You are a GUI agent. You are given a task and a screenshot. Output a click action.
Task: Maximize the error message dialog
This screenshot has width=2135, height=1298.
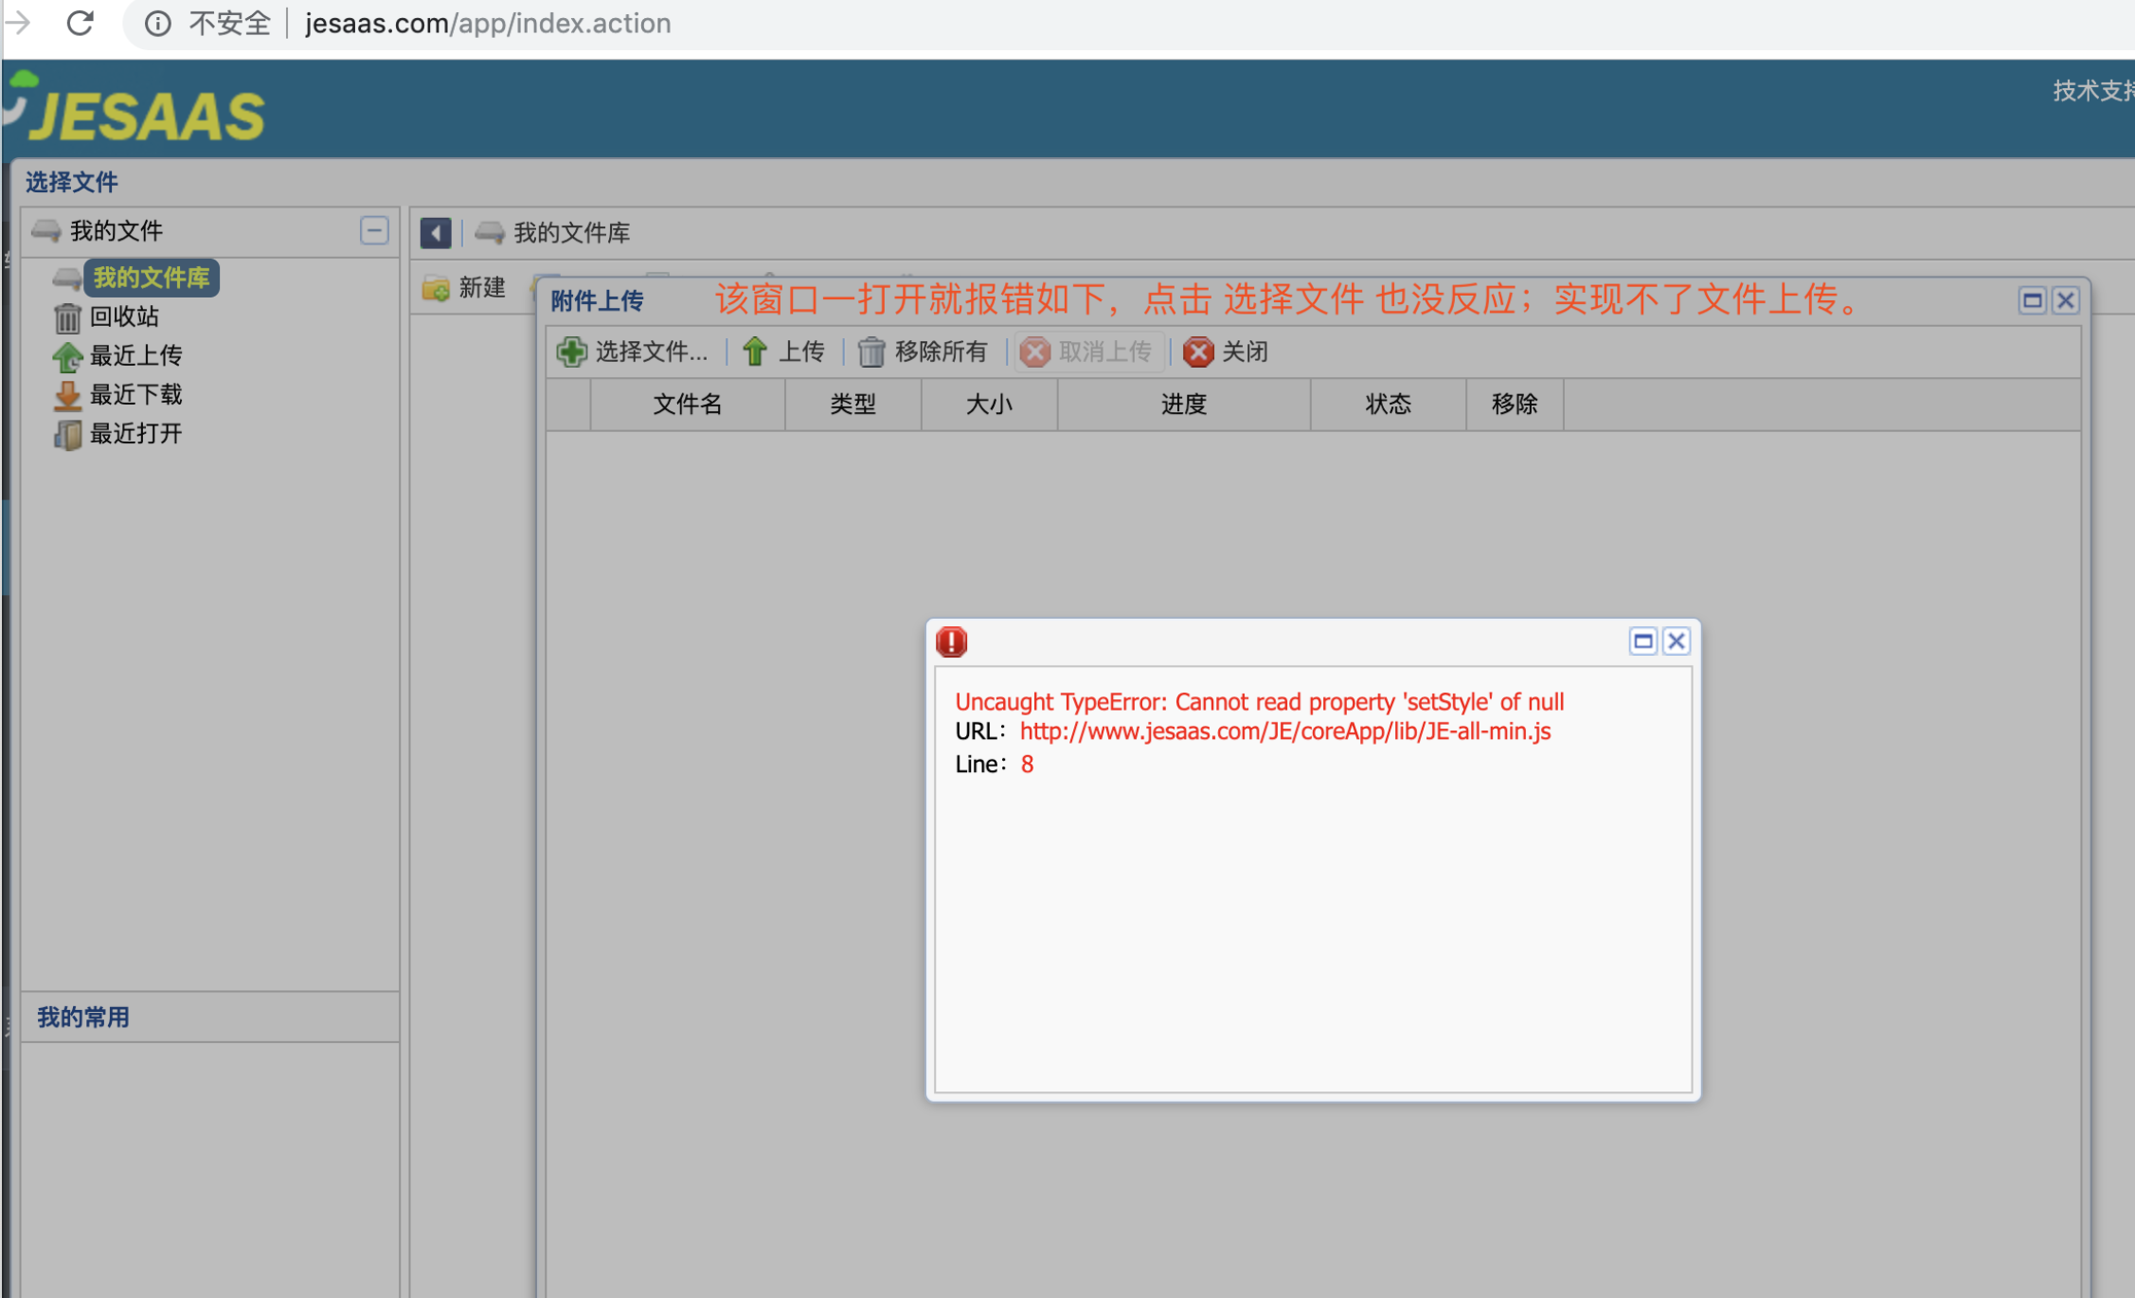(x=1642, y=641)
